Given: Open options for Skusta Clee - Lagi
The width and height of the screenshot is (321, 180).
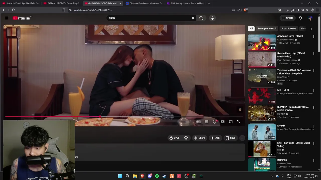Looking at the screenshot, I should pos(314,54).
